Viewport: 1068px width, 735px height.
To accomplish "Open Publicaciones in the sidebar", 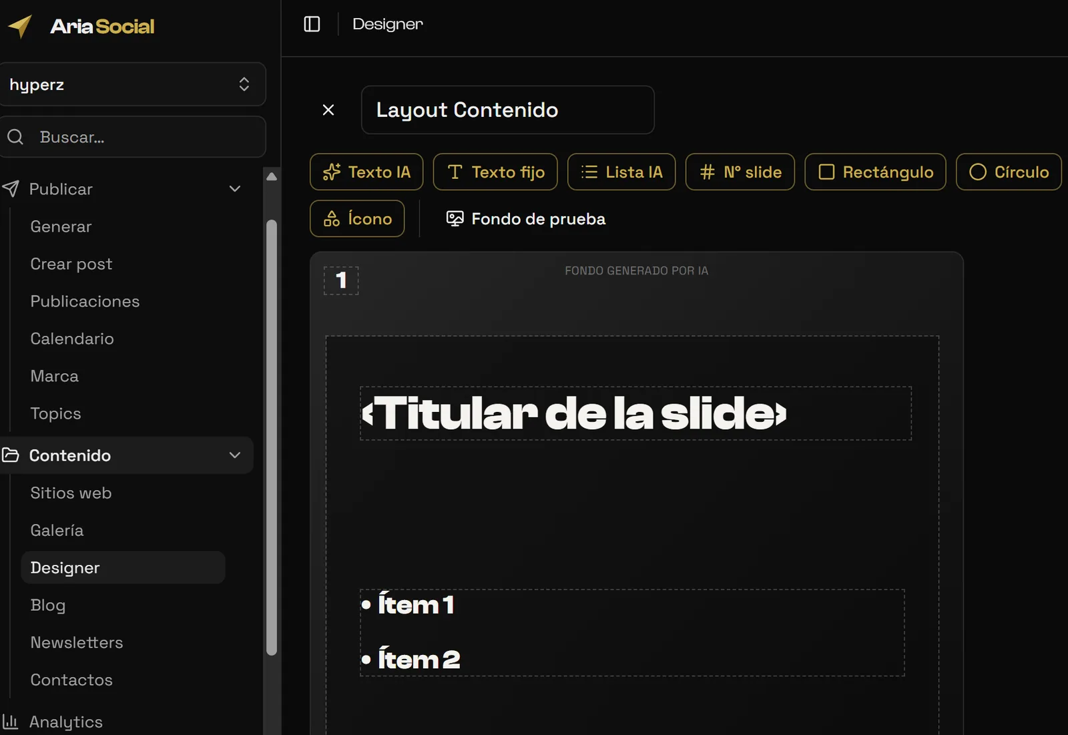I will pos(85,301).
